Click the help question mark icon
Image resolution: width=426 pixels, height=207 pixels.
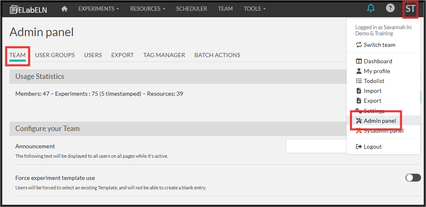tap(390, 8)
